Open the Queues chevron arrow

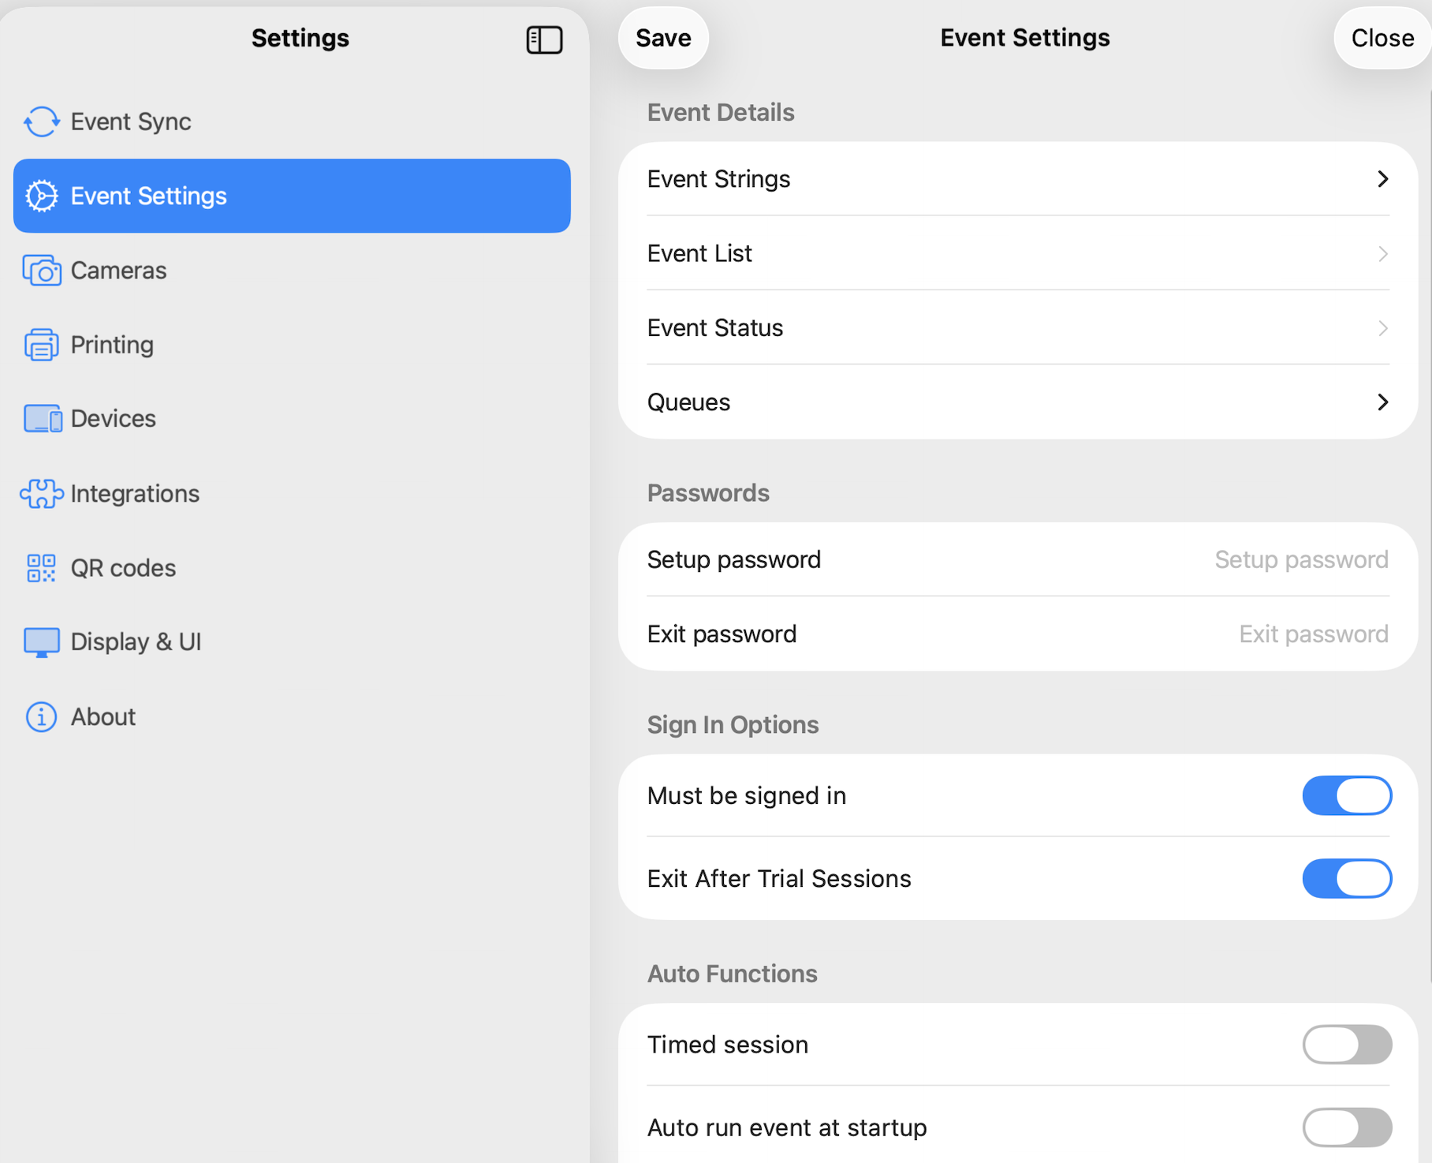pyautogui.click(x=1382, y=402)
